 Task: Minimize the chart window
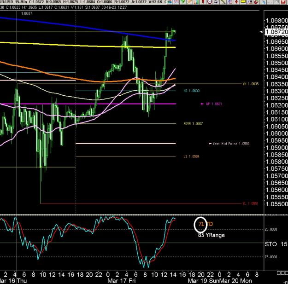pos(270,2)
